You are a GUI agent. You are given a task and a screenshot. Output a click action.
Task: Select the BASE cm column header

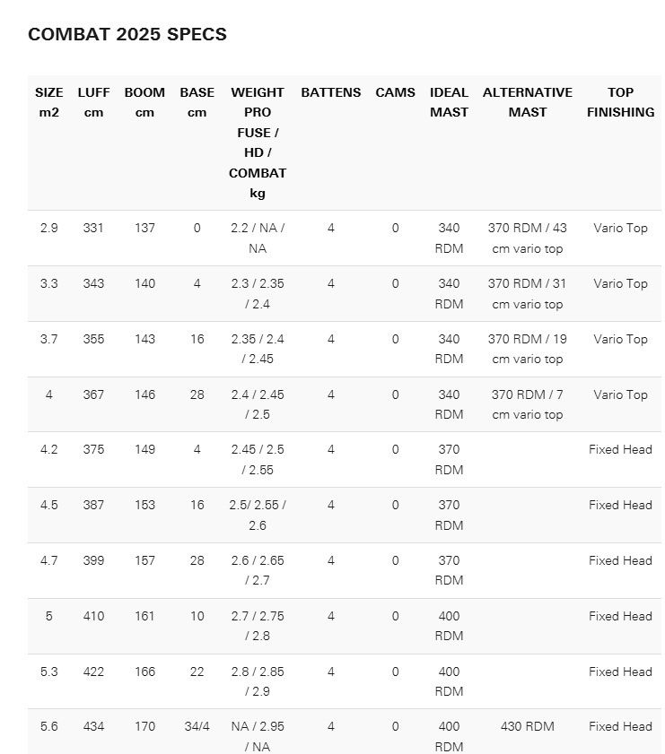(x=197, y=102)
